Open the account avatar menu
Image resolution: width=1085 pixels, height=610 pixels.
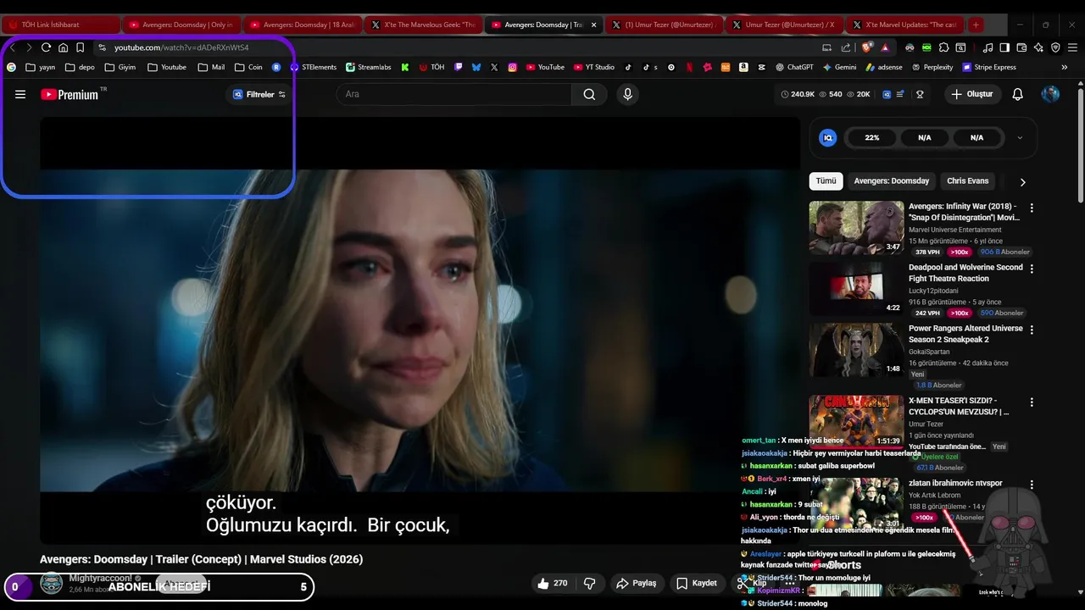tap(1050, 94)
